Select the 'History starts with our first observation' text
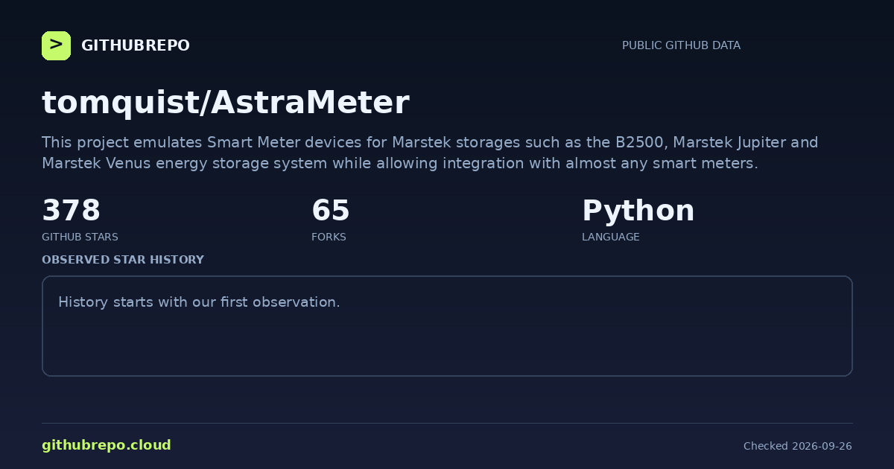The height and width of the screenshot is (469, 894). point(199,302)
